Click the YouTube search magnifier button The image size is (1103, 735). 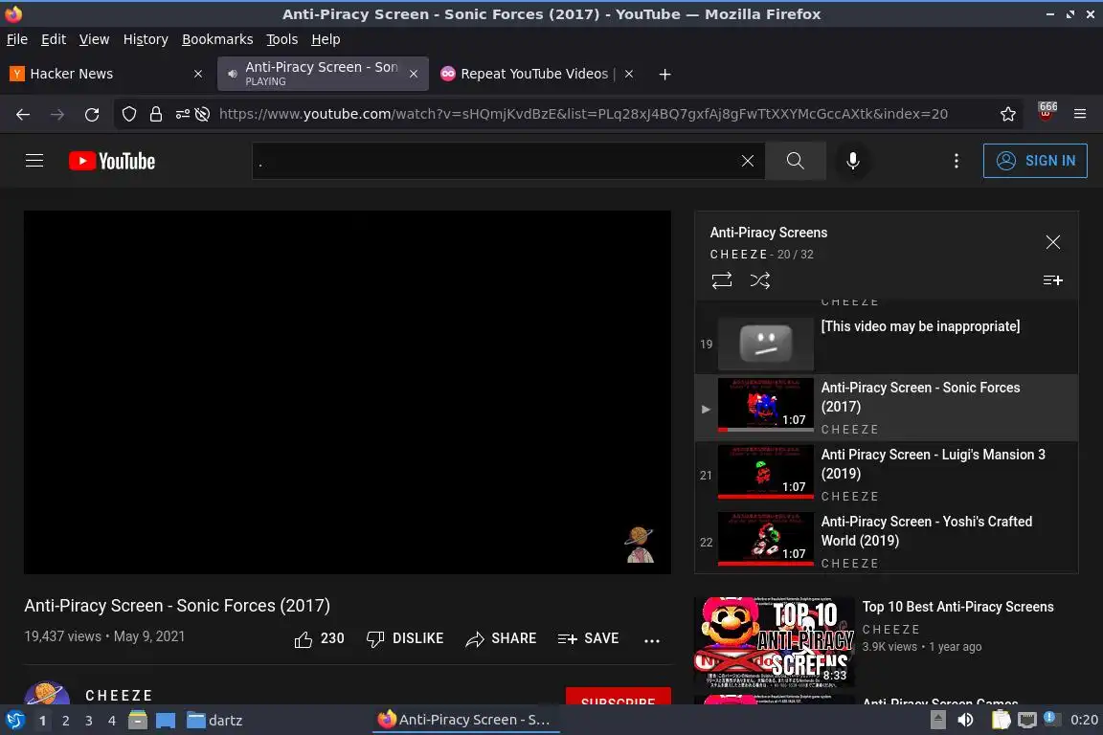tap(795, 161)
